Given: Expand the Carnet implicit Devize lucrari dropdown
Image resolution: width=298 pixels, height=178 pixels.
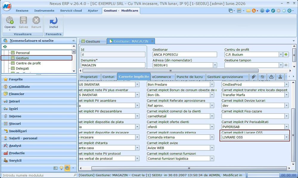Looking at the screenshot, I should coord(286,105).
